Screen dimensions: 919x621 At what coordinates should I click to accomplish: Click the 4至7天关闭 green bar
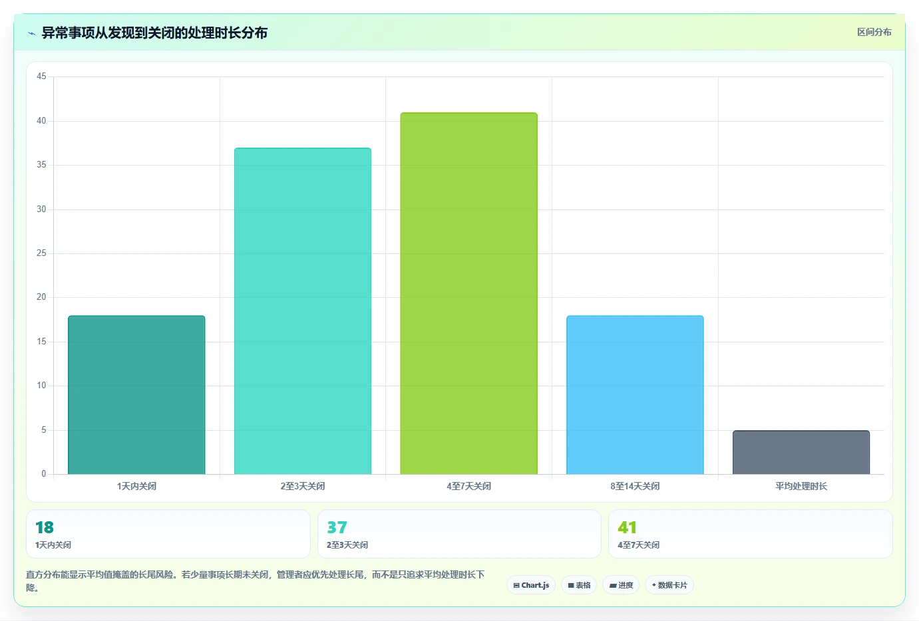pyautogui.click(x=468, y=293)
